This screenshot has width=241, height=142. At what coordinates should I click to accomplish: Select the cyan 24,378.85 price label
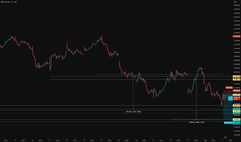[237, 123]
